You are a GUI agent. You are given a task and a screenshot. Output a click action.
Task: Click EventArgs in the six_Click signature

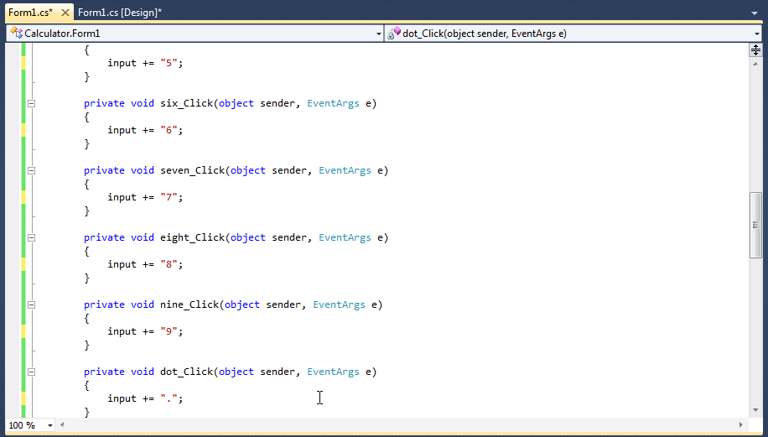333,103
